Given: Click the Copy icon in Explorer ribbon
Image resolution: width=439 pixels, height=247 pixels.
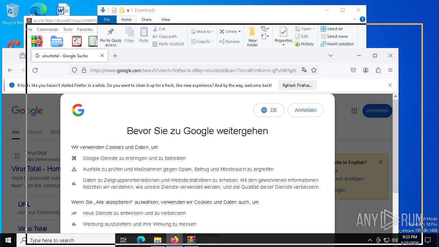Looking at the screenshot, I should (129, 35).
